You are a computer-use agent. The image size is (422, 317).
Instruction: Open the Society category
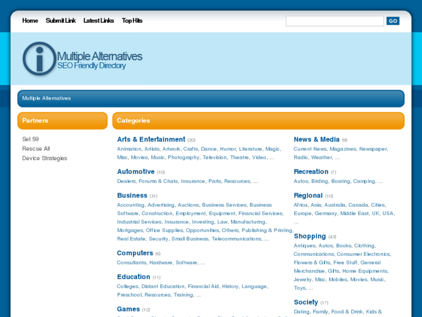(306, 302)
